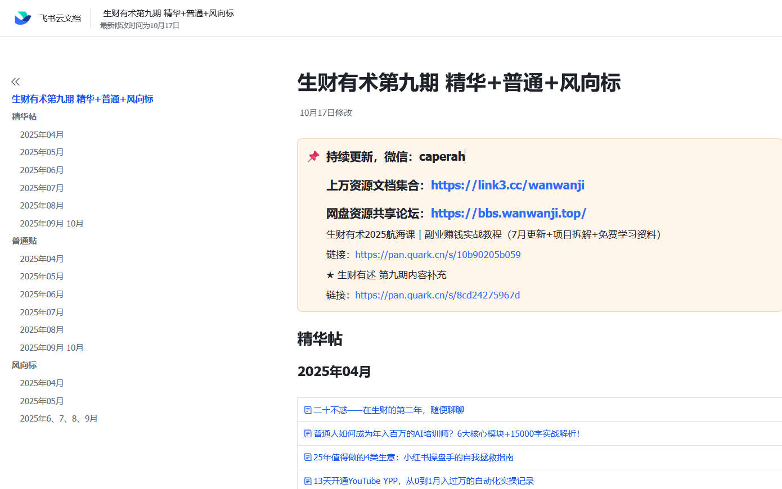782x489 pixels.
Task: Open the 飞书云文档 home label
Action: (60, 18)
